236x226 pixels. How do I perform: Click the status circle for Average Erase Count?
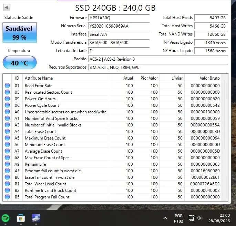[x=7, y=151]
